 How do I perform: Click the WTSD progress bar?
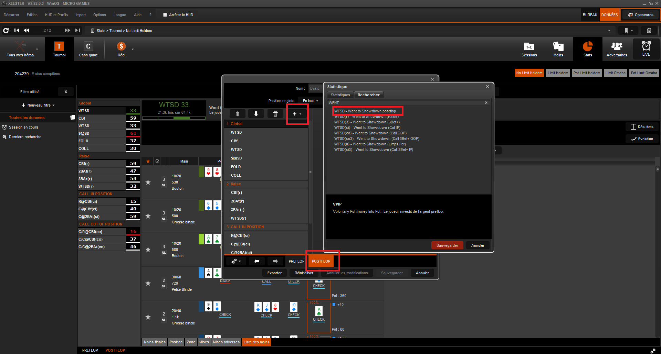tap(174, 118)
